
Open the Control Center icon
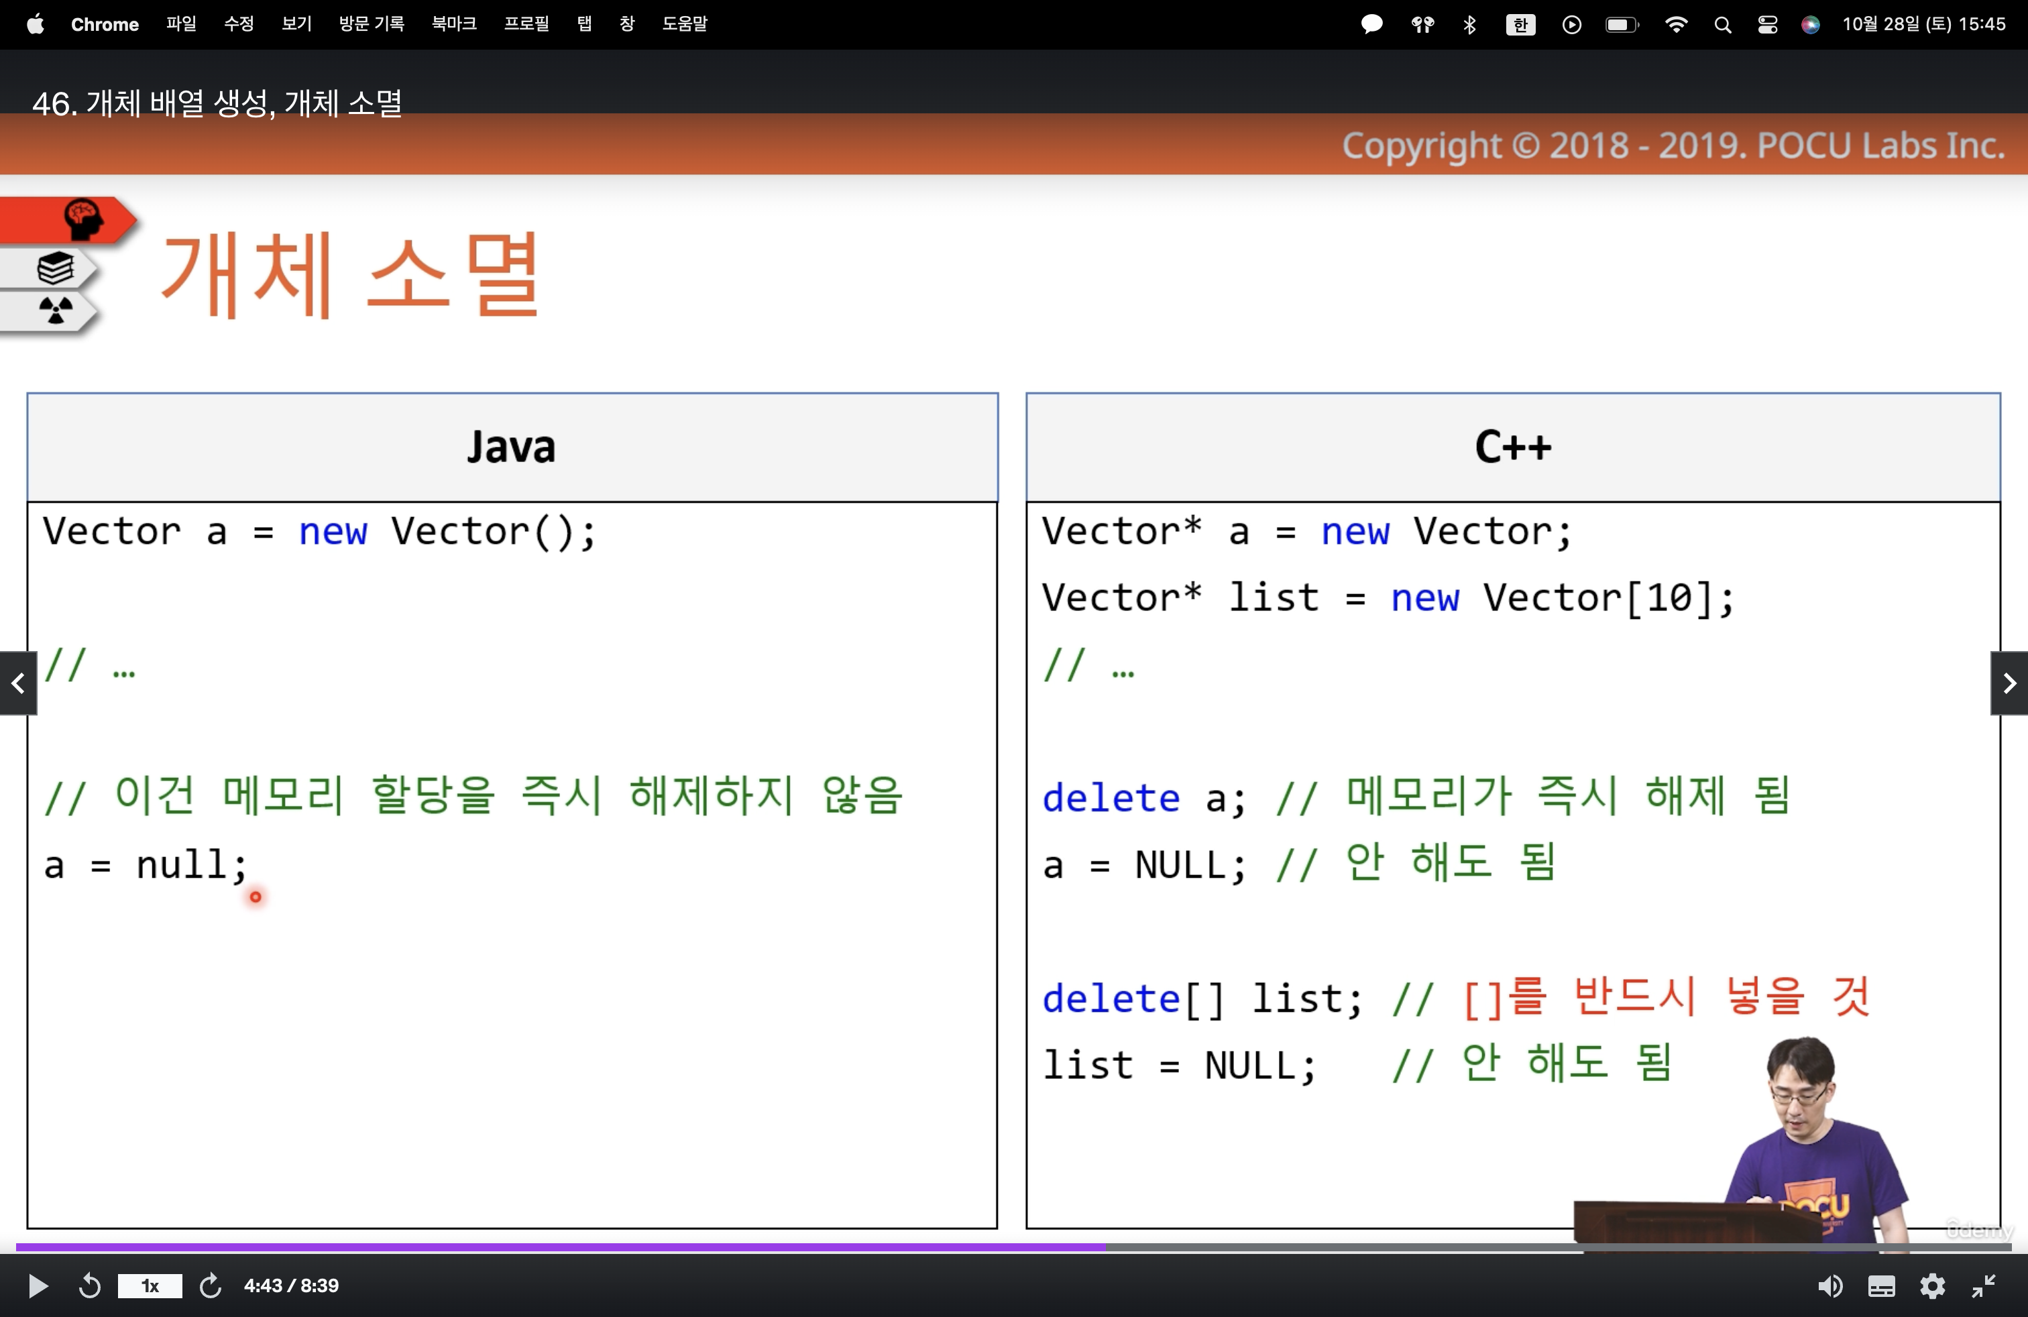1767,24
